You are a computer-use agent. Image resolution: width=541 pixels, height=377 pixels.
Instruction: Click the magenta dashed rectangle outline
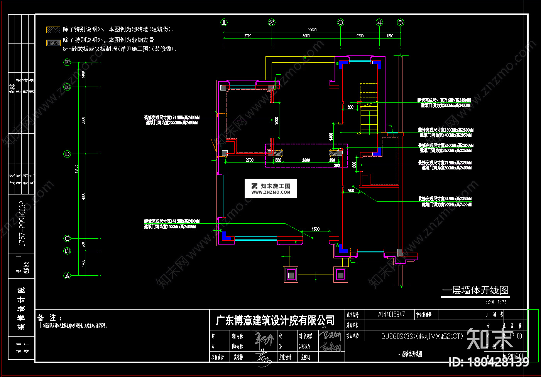pyautogui.click(x=306, y=156)
